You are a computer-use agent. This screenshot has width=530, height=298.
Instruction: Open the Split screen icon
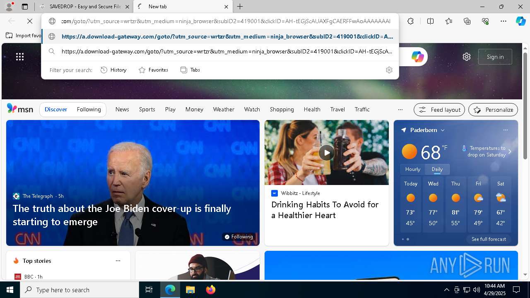[430, 21]
